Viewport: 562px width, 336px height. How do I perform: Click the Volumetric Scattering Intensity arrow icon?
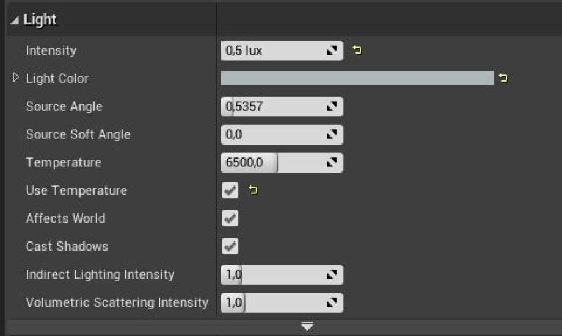(332, 303)
